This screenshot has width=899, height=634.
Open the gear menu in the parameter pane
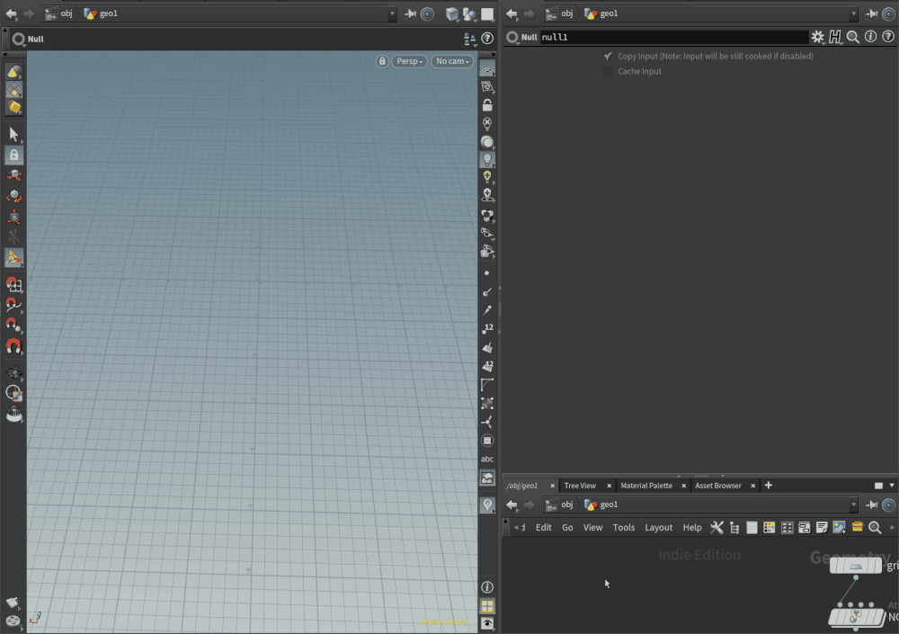click(817, 38)
